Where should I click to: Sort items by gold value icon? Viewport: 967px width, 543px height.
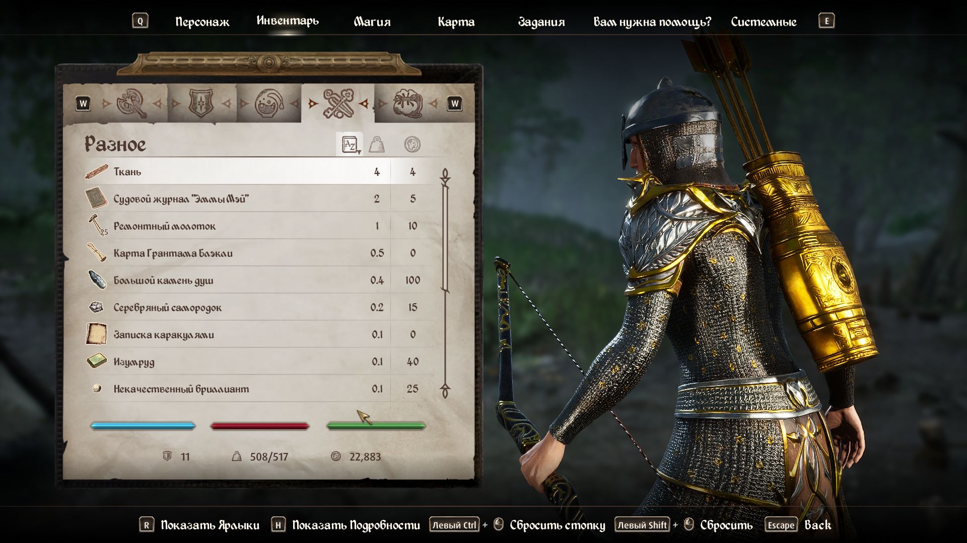[412, 145]
